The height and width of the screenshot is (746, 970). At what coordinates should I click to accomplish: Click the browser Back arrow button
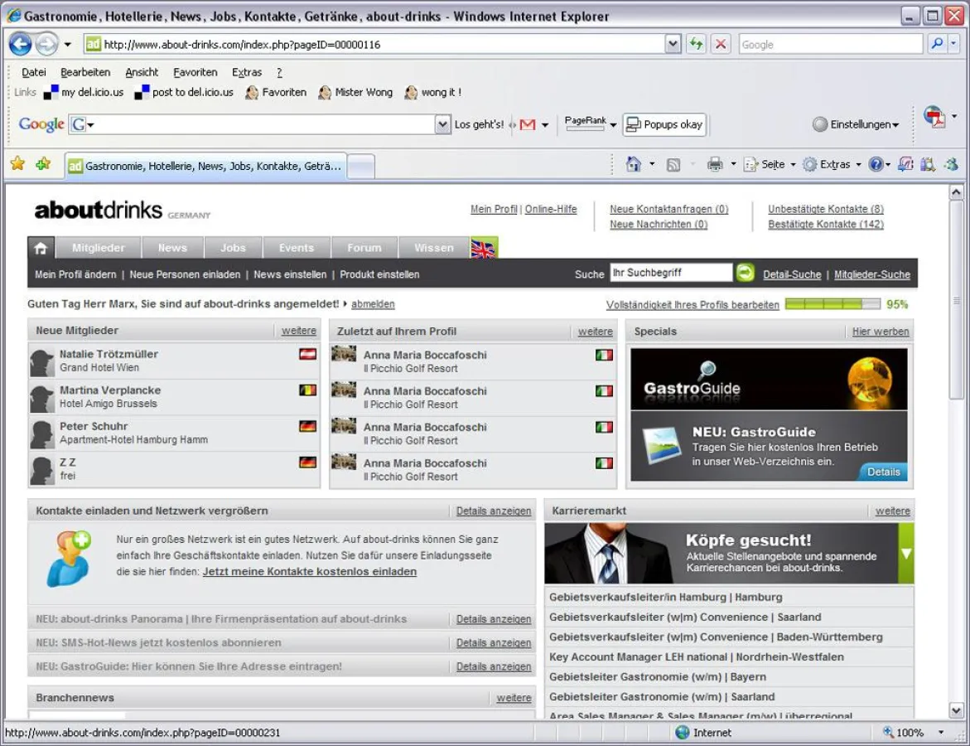21,44
